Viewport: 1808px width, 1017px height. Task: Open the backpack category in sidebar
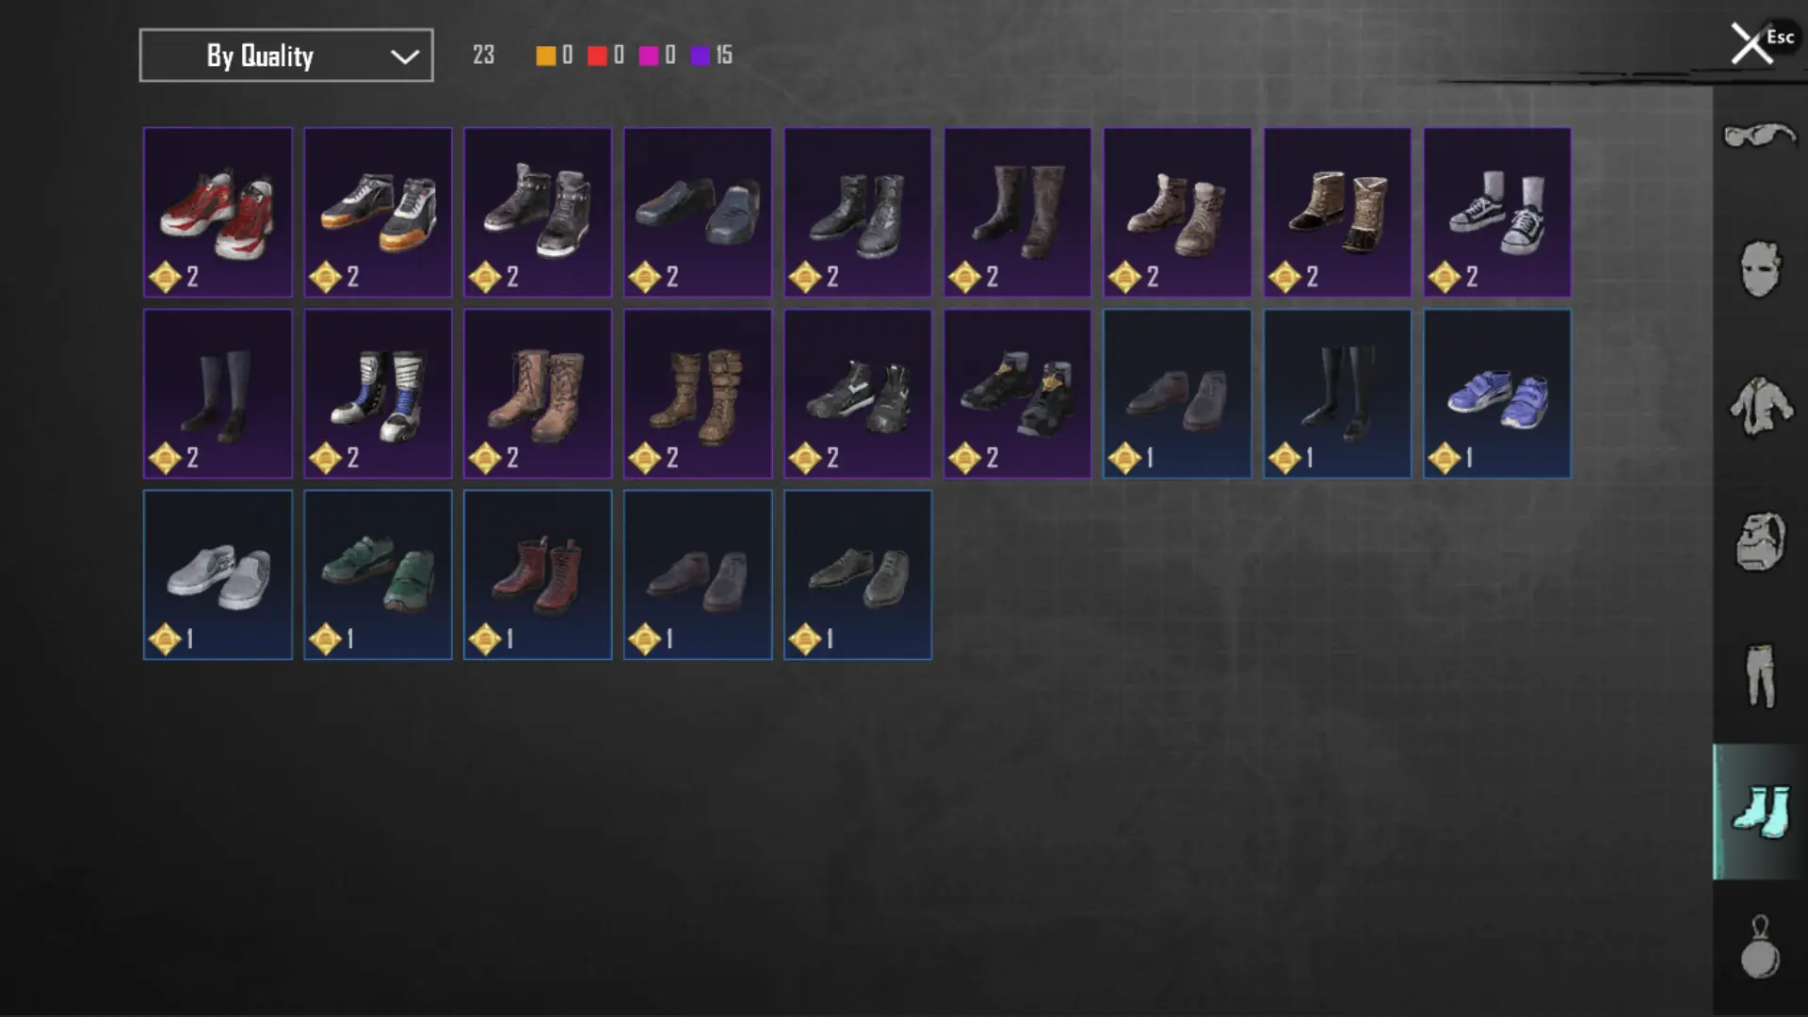(x=1759, y=541)
